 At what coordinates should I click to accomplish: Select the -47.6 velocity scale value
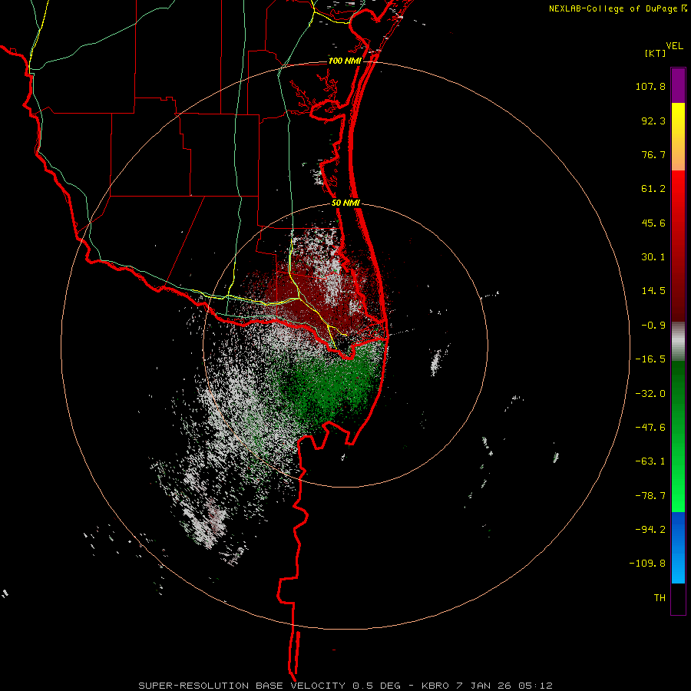pyautogui.click(x=650, y=428)
